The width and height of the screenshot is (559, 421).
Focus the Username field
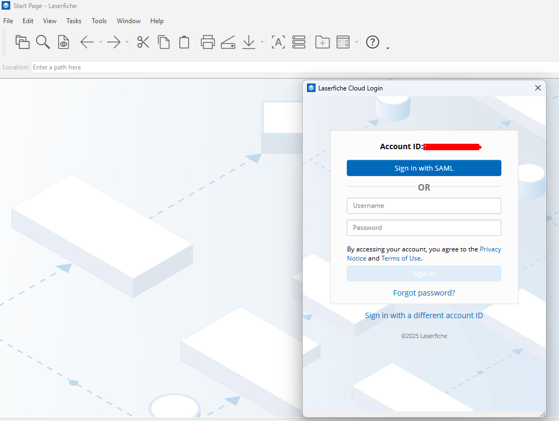point(424,206)
